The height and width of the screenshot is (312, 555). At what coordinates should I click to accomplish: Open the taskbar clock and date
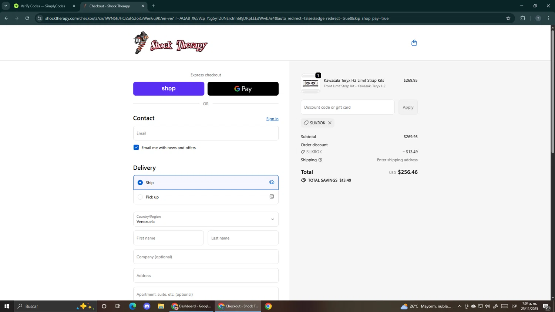point(530,306)
